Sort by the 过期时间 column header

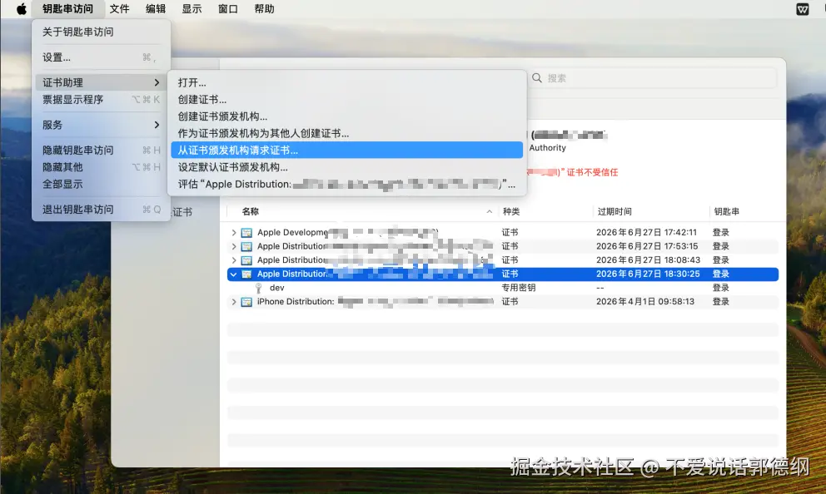point(615,211)
